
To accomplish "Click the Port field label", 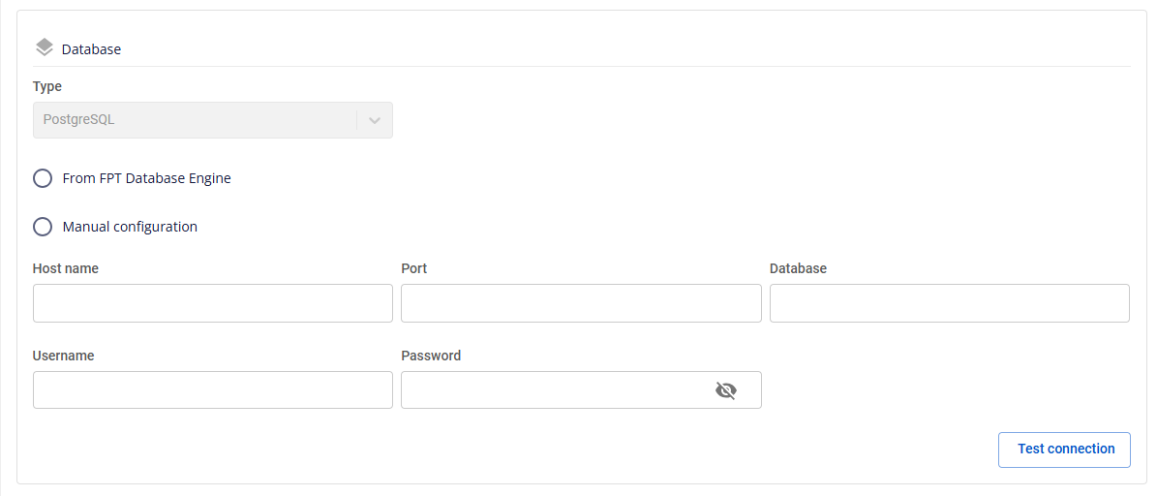I will click(x=414, y=268).
